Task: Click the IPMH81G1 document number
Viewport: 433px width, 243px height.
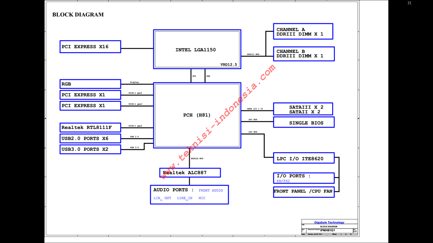Action: coord(327,230)
